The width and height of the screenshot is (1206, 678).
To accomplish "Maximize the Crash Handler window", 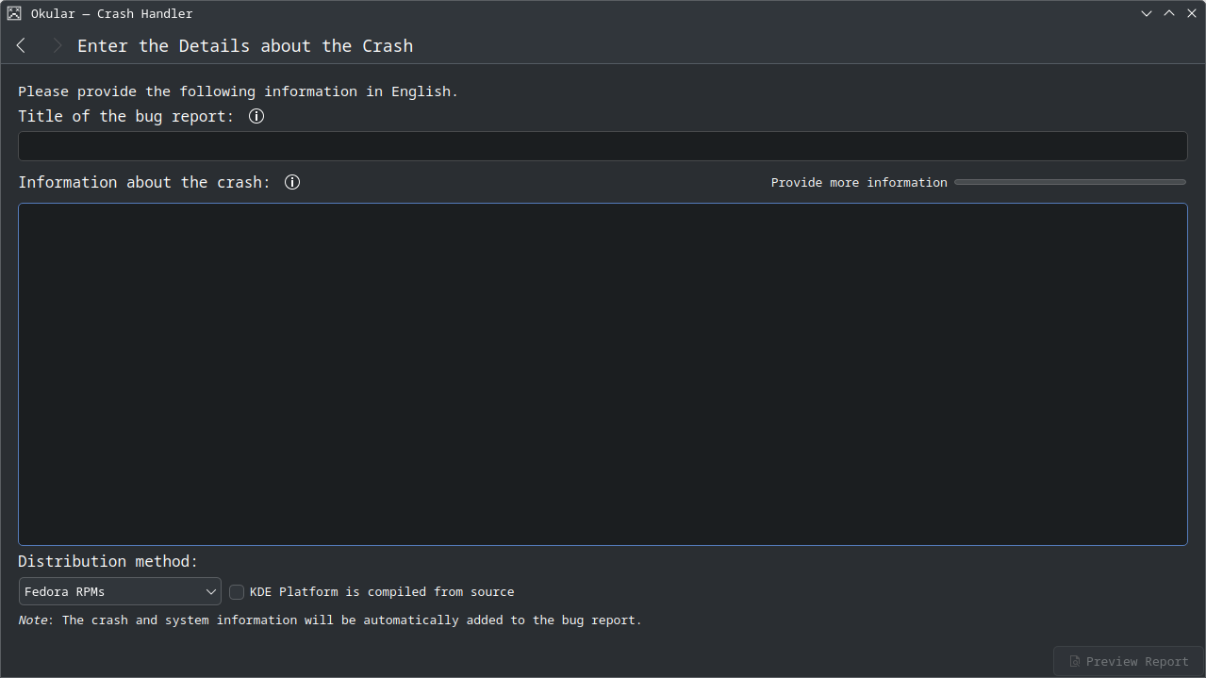I will 1169,13.
